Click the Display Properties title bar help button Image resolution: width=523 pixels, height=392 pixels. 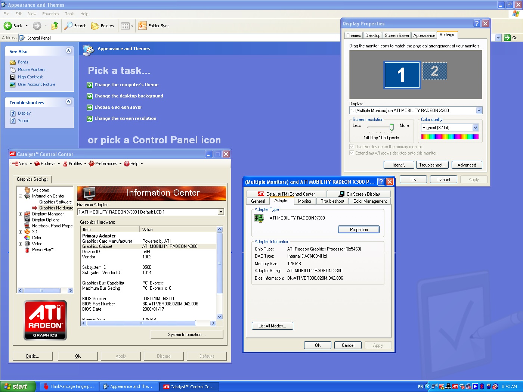coord(476,23)
